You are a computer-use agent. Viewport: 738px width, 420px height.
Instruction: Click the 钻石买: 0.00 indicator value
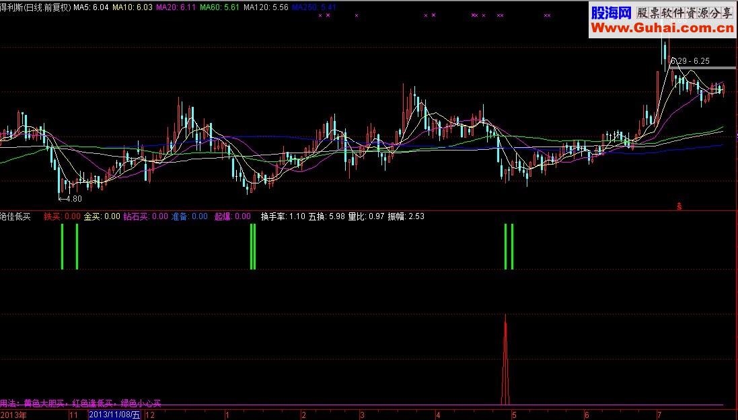145,216
